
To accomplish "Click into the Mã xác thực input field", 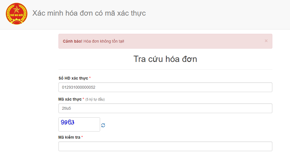I will point(165,108).
